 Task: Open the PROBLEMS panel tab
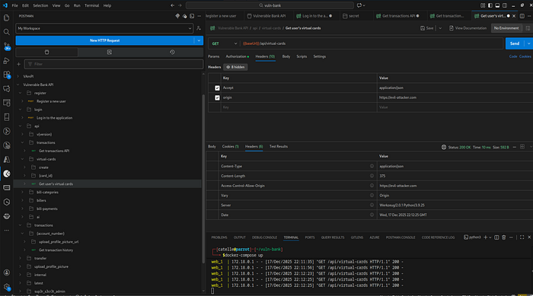click(219, 237)
